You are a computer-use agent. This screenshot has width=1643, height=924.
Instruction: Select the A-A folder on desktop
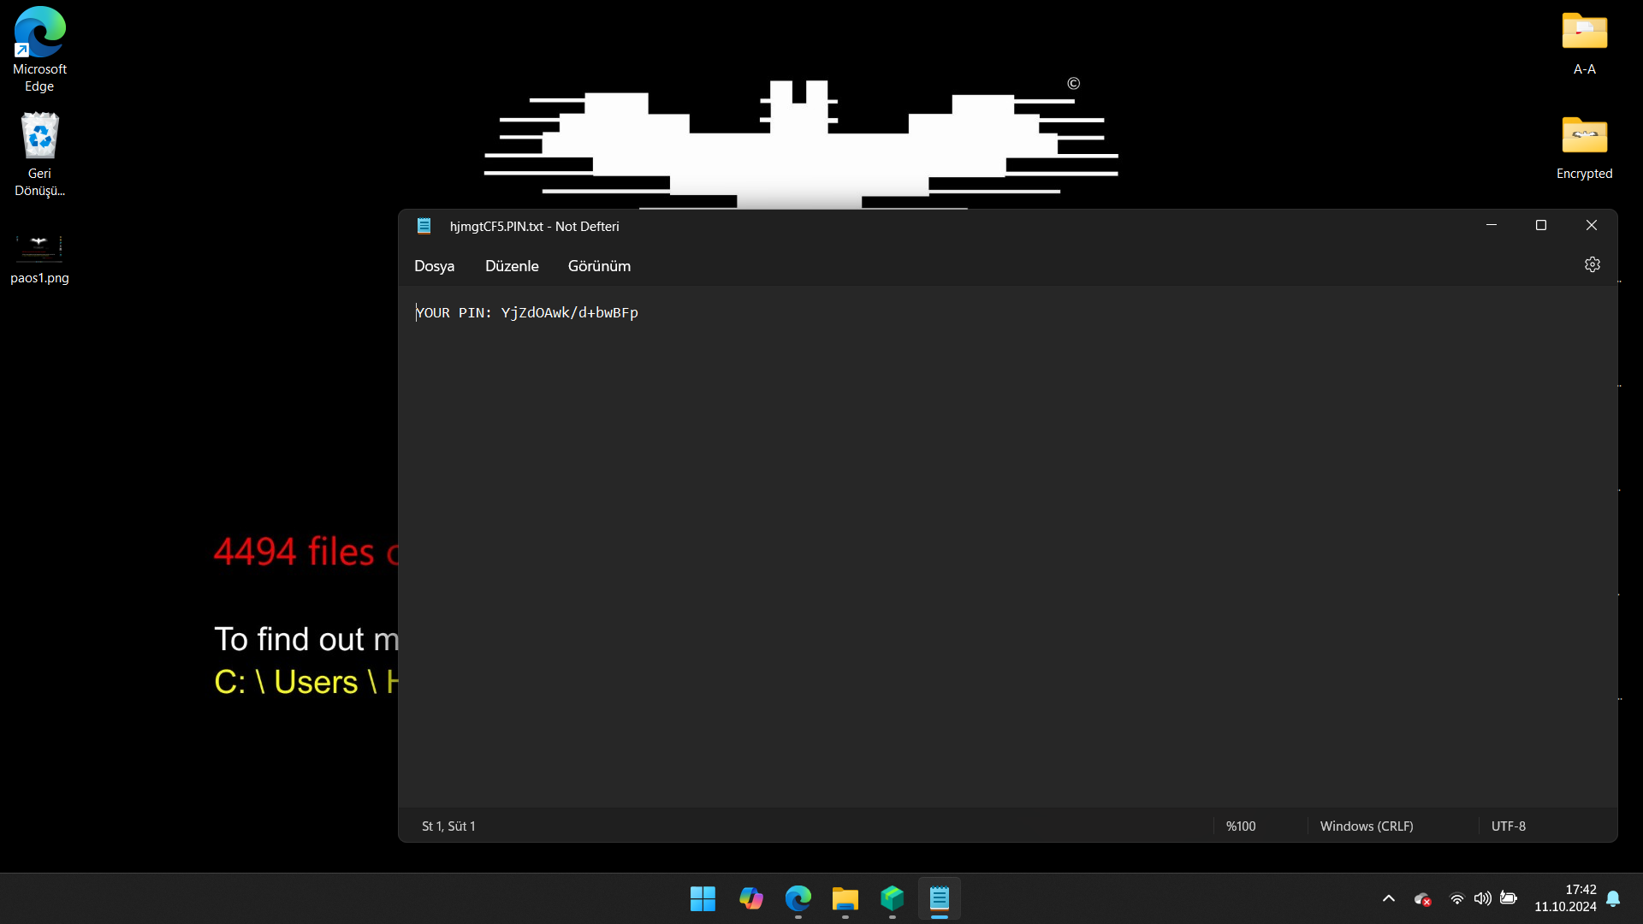[x=1584, y=43]
